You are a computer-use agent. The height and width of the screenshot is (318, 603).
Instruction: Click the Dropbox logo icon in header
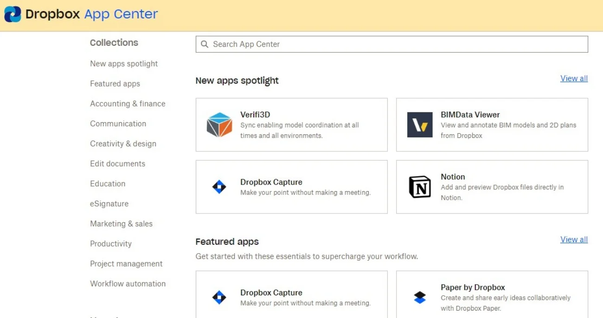click(13, 14)
